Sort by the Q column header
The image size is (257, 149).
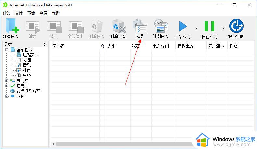point(103,46)
